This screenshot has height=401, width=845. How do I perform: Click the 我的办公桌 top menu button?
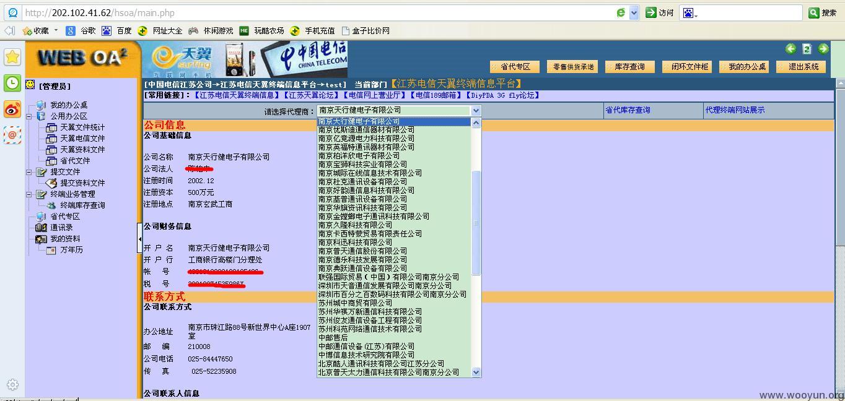743,67
